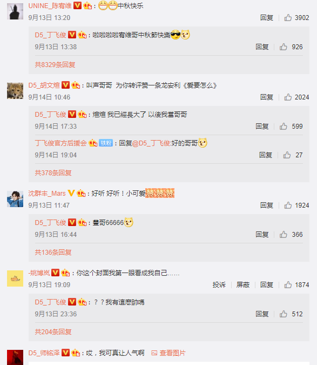
Task: Open the @D5_丁飞俊 mention link
Action: coord(151,143)
